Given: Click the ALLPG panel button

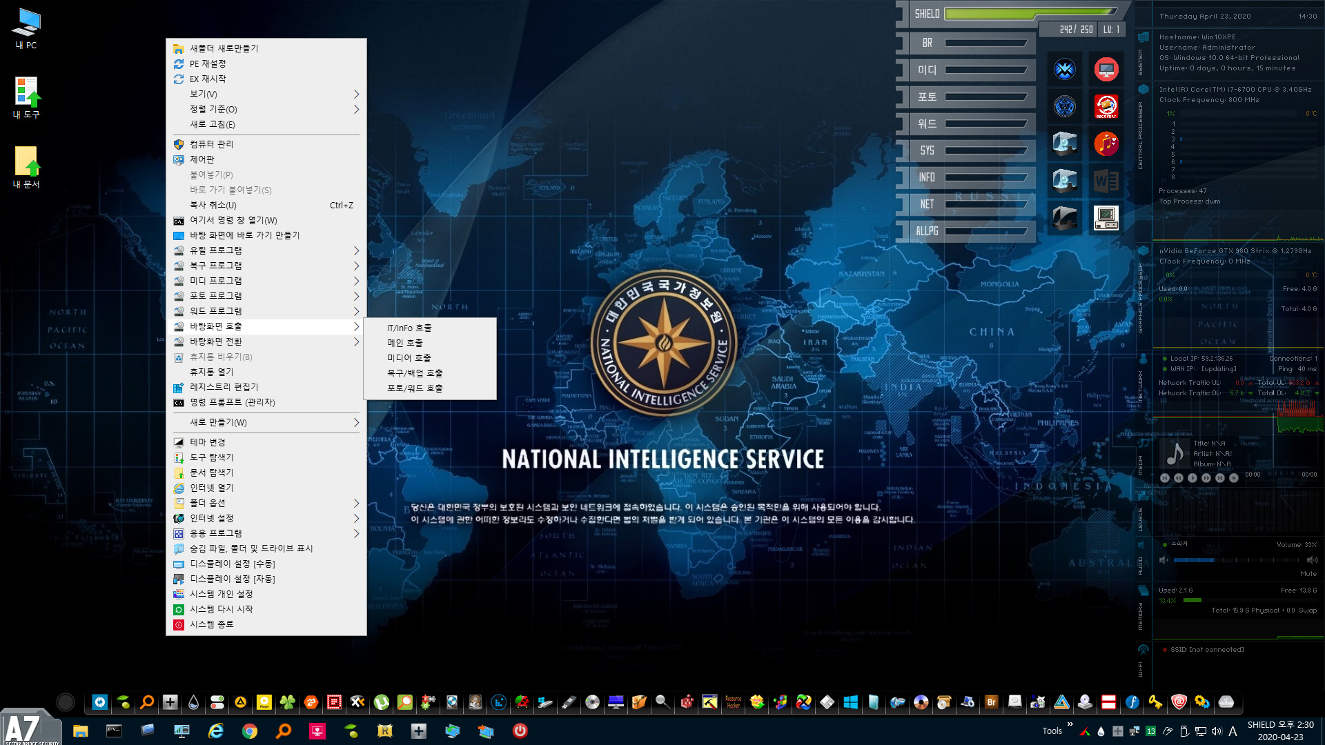Looking at the screenshot, I should tap(966, 231).
